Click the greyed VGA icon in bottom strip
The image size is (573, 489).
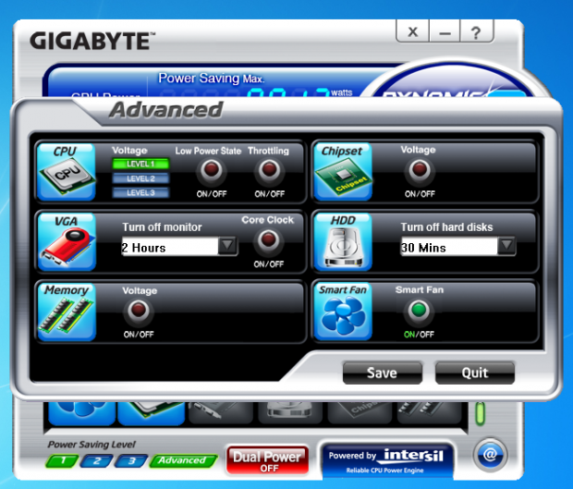click(x=220, y=413)
